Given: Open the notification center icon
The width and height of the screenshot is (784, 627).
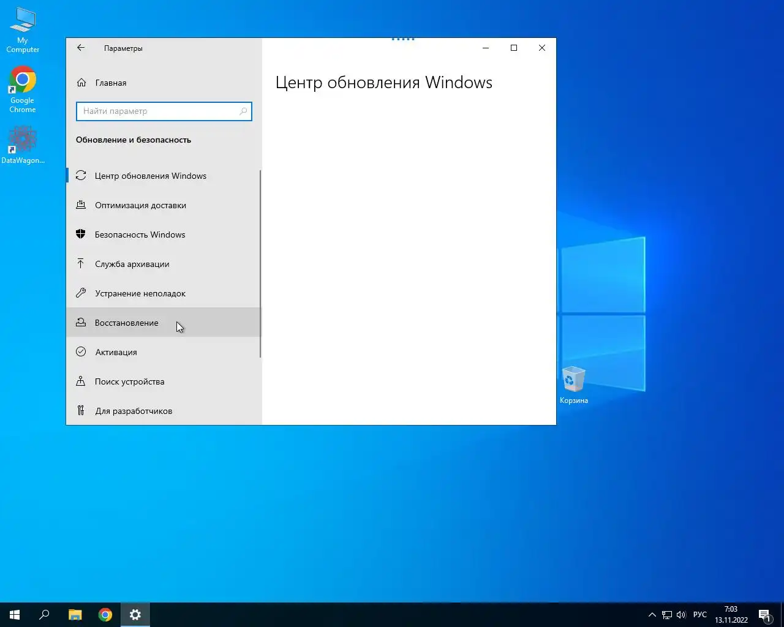Looking at the screenshot, I should coord(765,615).
